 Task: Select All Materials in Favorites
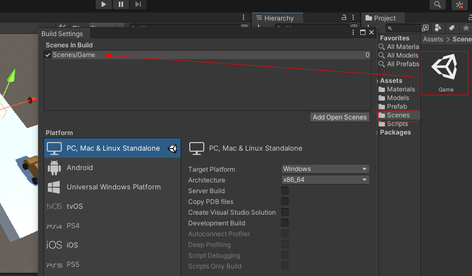[399, 47]
